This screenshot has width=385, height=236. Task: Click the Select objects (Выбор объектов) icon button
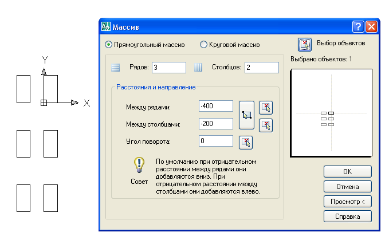click(305, 45)
